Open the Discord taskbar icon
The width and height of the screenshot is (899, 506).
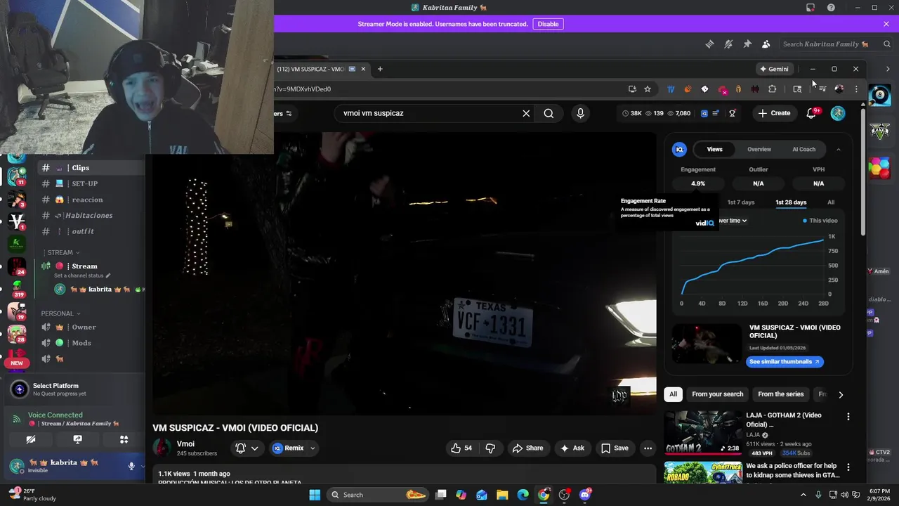(585, 495)
